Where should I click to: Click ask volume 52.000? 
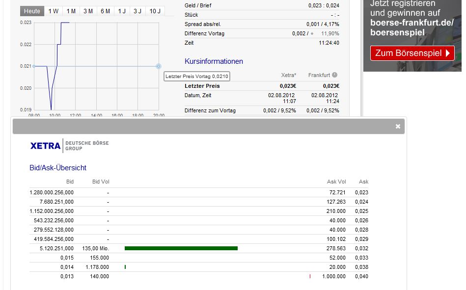tap(337, 258)
